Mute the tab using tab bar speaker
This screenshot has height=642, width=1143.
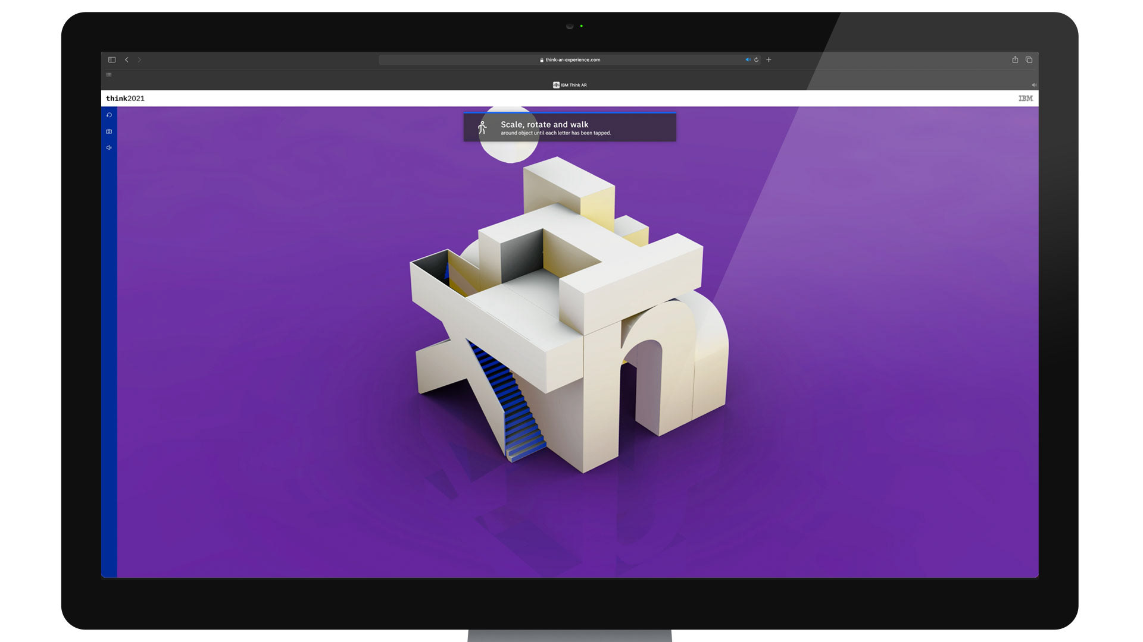click(x=1033, y=85)
